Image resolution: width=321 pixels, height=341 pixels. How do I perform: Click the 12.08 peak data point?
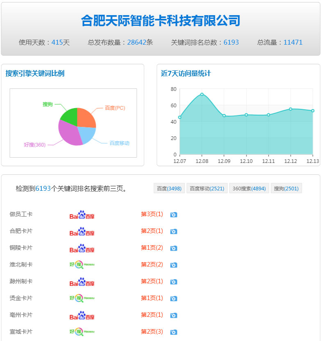202,95
